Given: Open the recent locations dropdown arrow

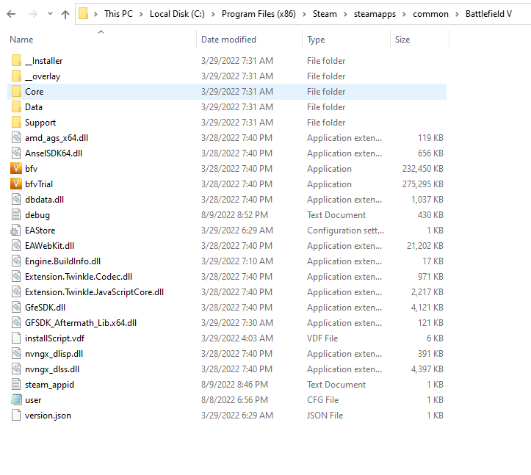Looking at the screenshot, I should [50, 14].
